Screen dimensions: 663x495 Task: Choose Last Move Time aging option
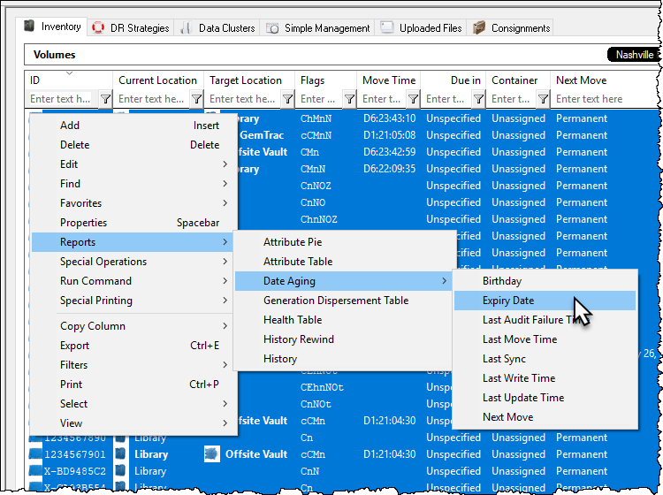(x=545, y=339)
